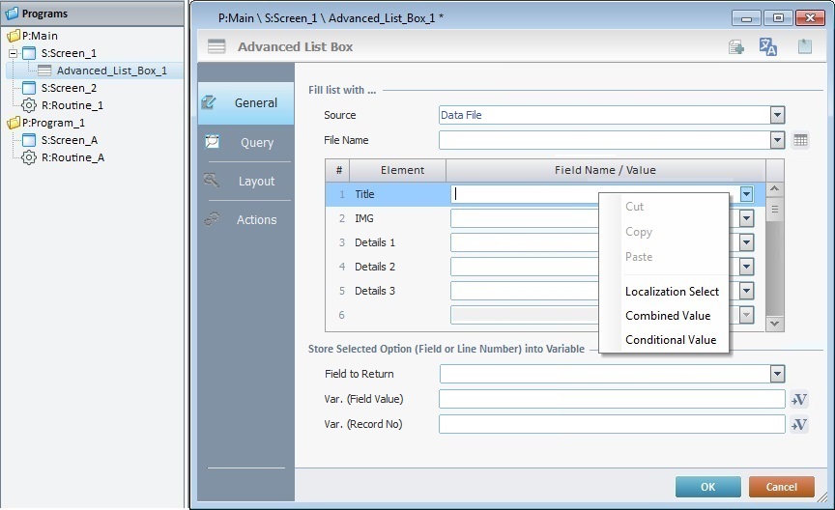Select the R:Routine_1 gear icon
This screenshot has height=510, width=835.
[29, 105]
